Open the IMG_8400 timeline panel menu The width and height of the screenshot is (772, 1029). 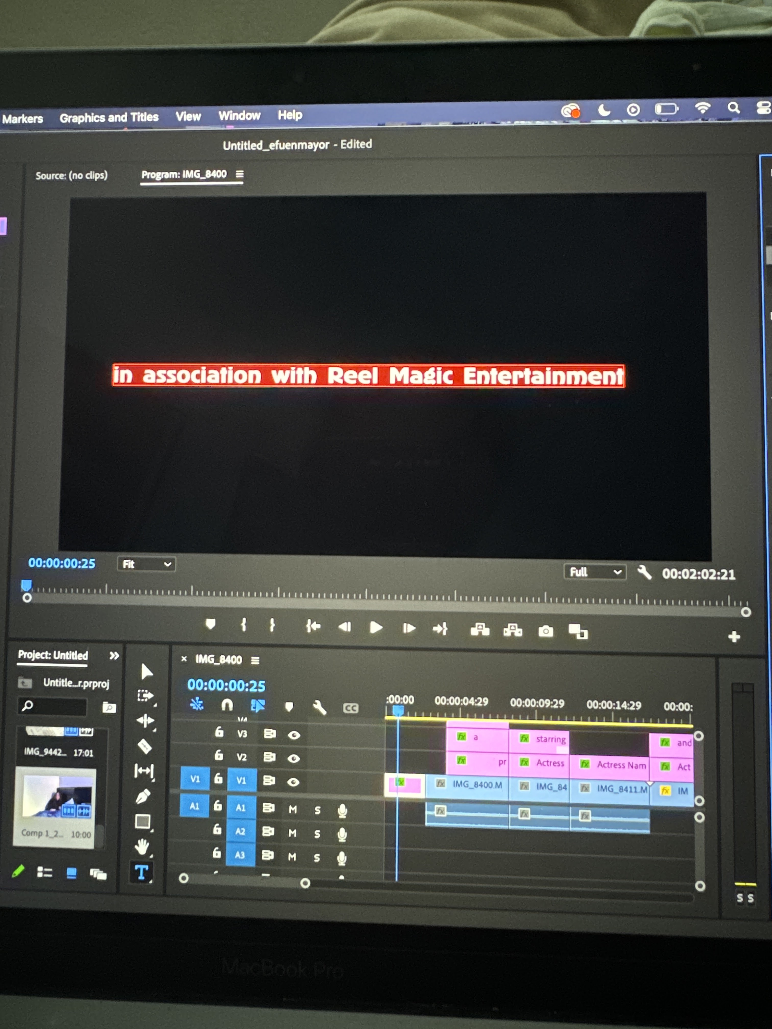tap(255, 660)
